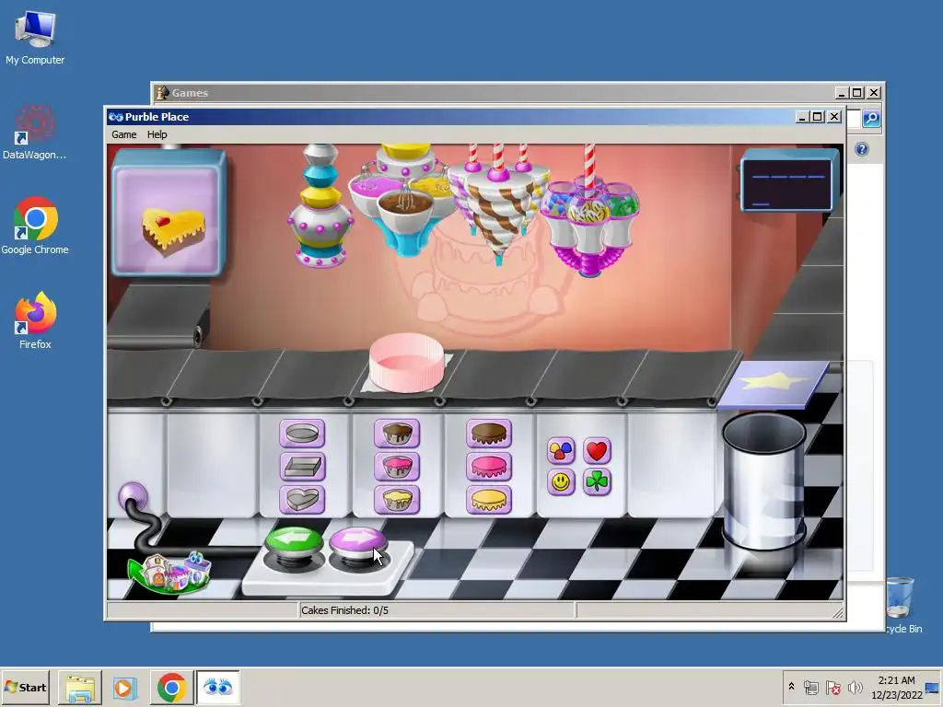Click Cakes Finished status text
The width and height of the screenshot is (943, 707).
point(344,610)
